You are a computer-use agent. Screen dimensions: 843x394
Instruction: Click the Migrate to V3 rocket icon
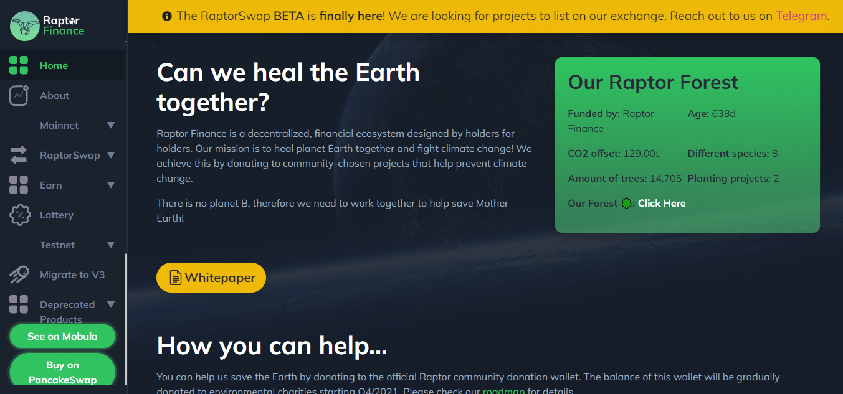(x=19, y=274)
